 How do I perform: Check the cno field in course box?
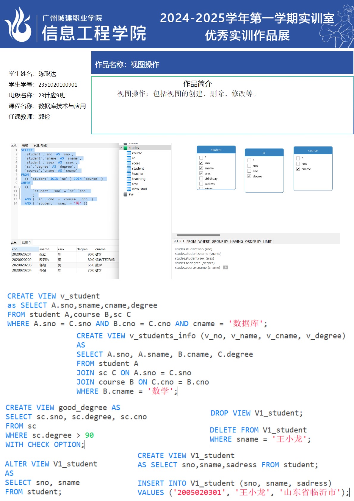click(298, 164)
